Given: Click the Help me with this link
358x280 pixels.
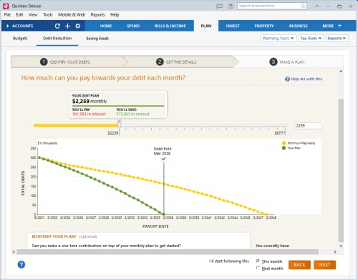Looking at the screenshot, I should point(304,79).
